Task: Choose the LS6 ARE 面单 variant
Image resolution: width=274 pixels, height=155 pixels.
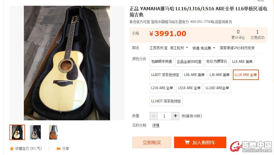Action: pos(194,75)
